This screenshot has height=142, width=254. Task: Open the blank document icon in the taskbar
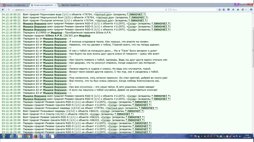click(x=52, y=136)
